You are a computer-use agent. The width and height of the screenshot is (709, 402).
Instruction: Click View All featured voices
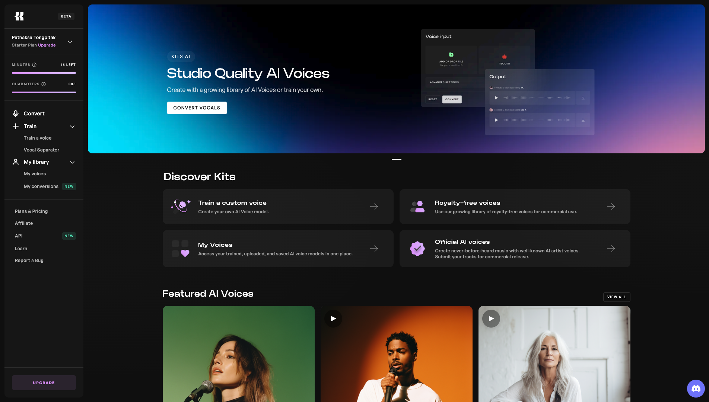click(x=616, y=297)
